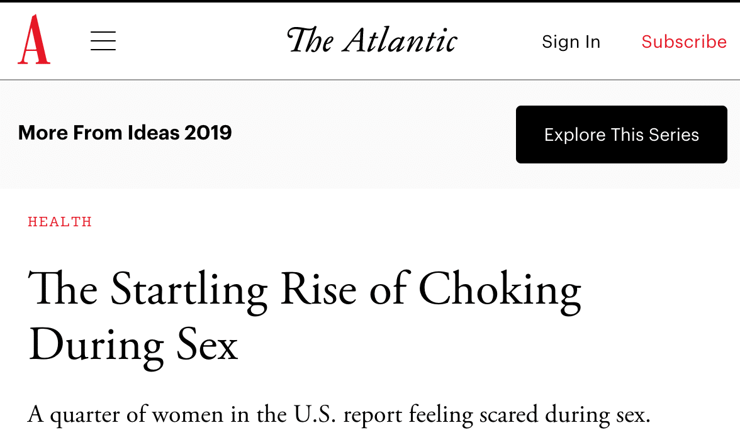Click the red Atlantic "A" logo
Screen dimensions: 740x440
tap(34, 40)
